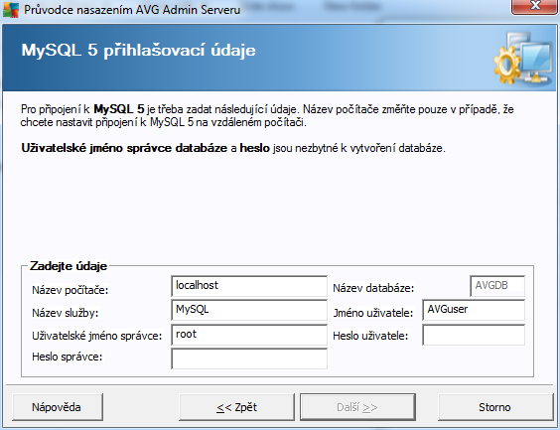Click the disabled Další button
560x430 pixels.
[357, 407]
